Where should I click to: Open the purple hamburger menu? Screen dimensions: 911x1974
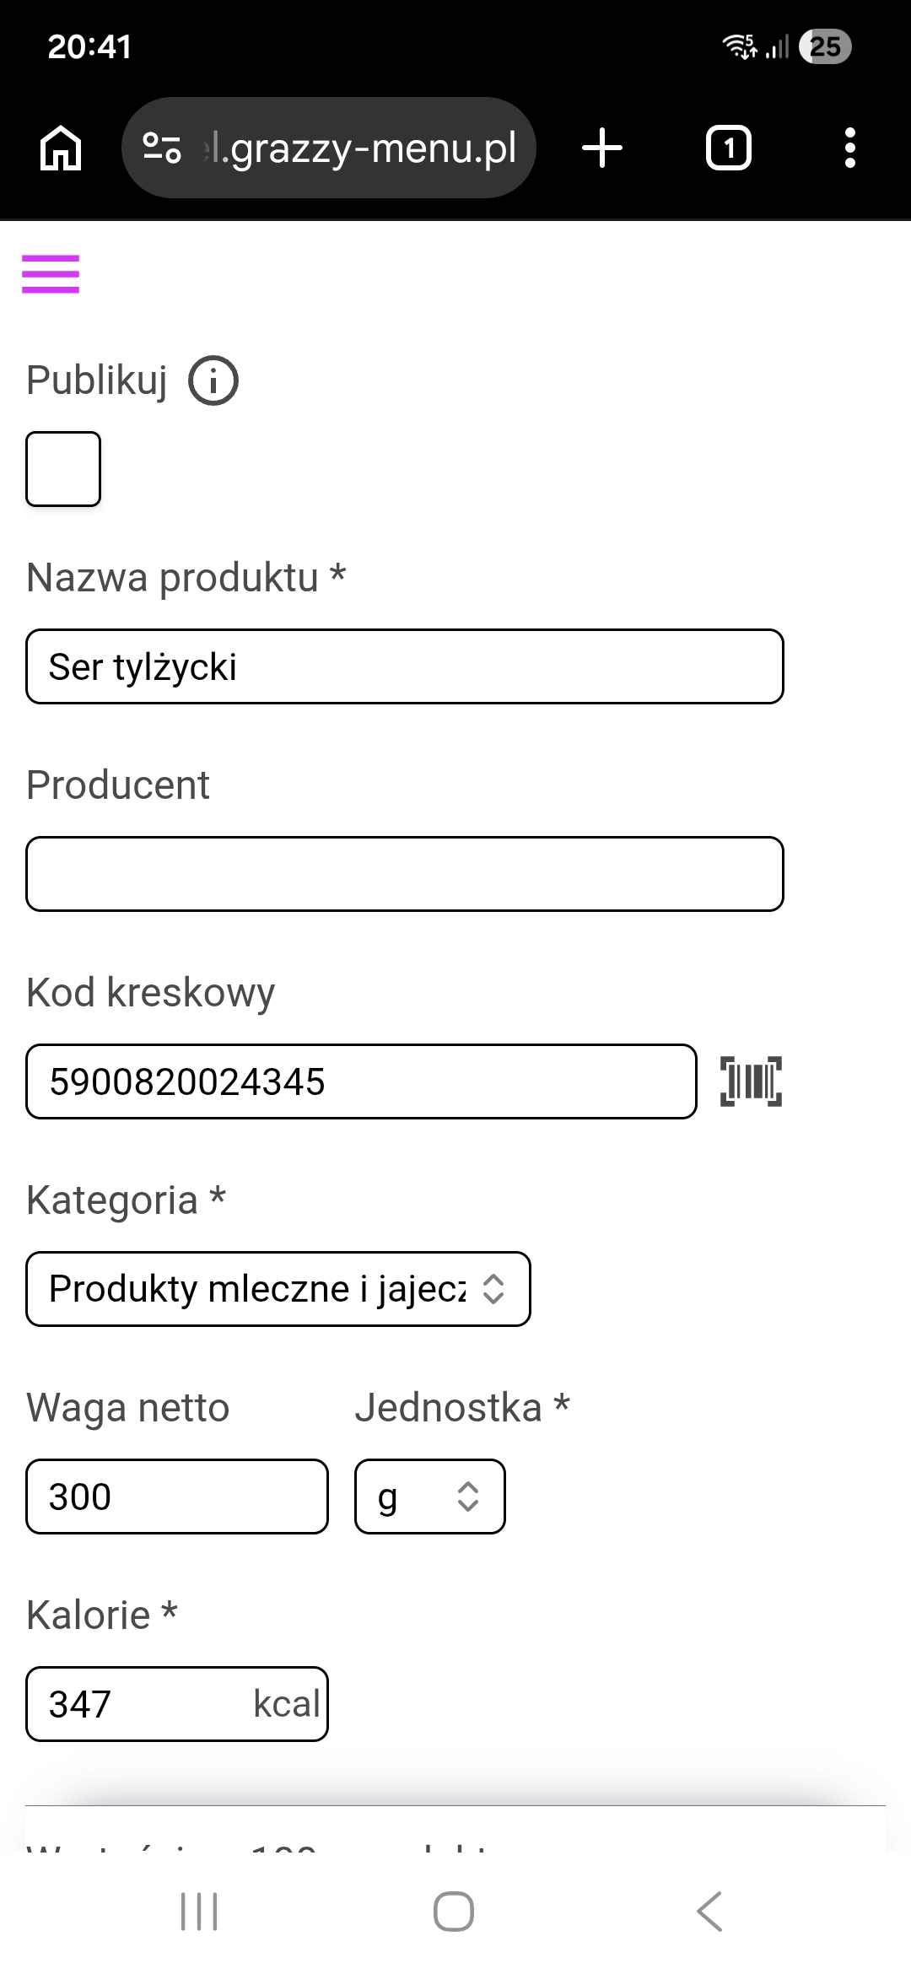pyautogui.click(x=52, y=272)
